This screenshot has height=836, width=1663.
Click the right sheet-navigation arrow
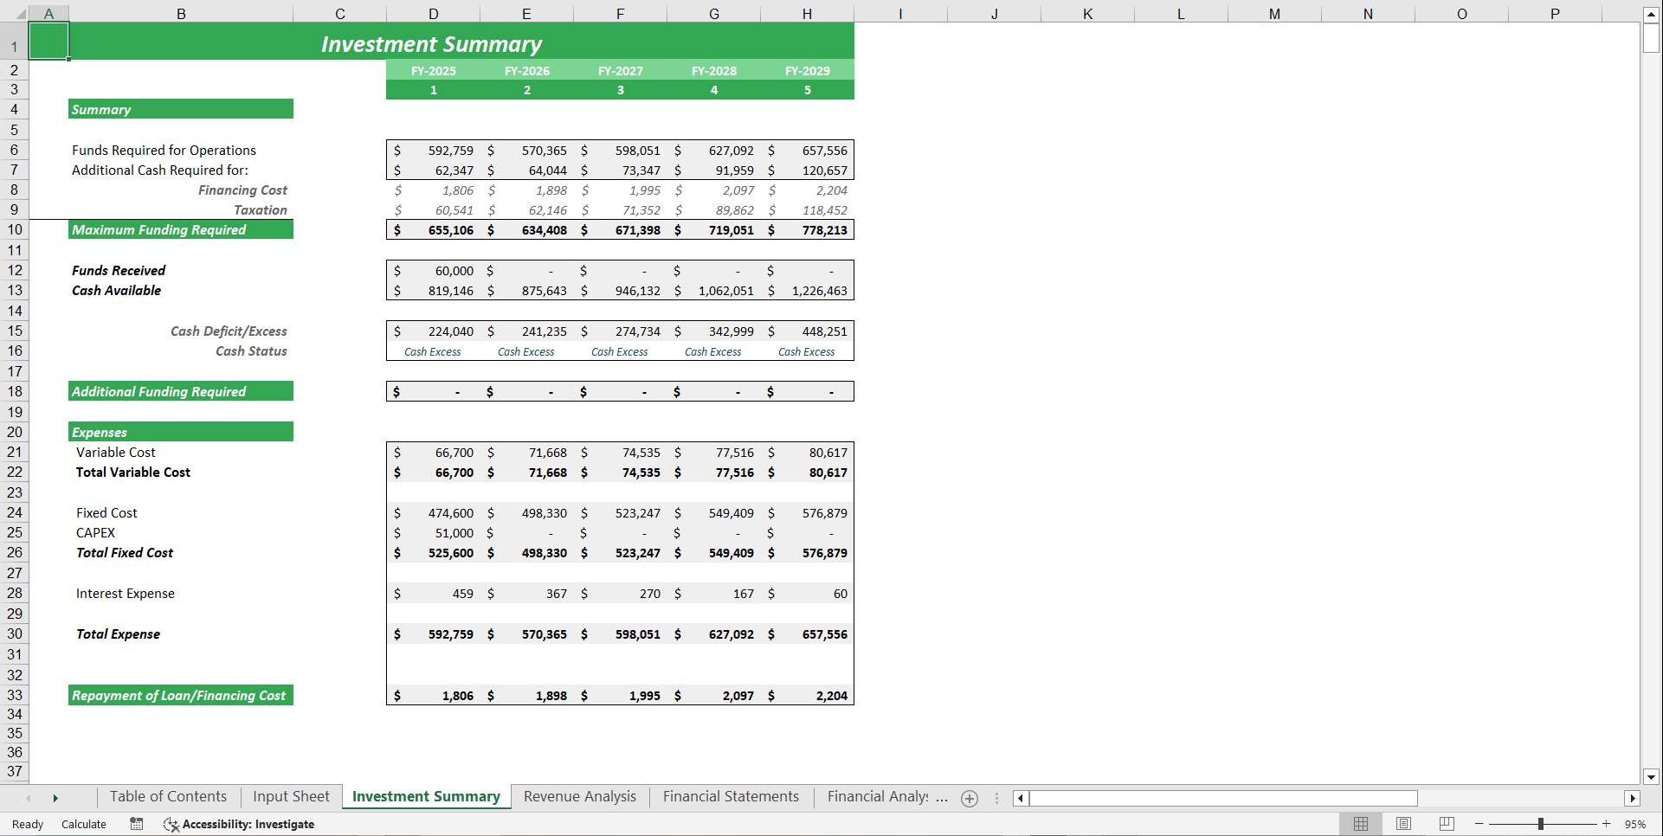[55, 798]
